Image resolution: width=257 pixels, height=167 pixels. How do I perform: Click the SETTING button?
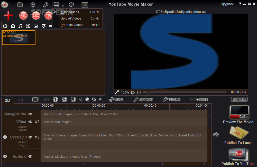[239, 99]
